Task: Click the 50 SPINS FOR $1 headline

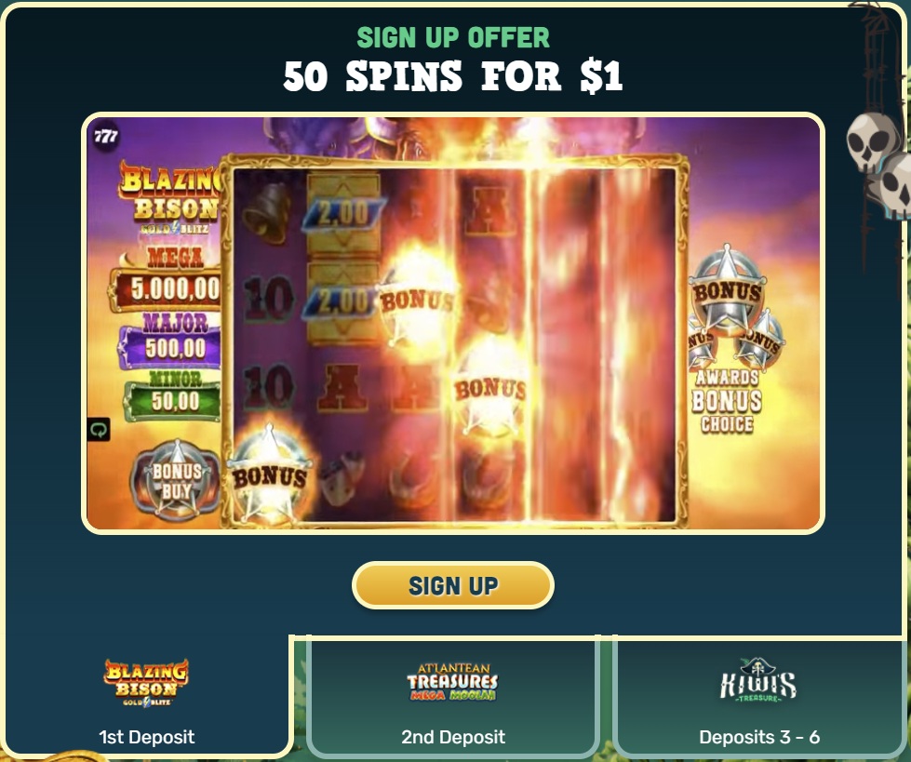Action: [452, 76]
